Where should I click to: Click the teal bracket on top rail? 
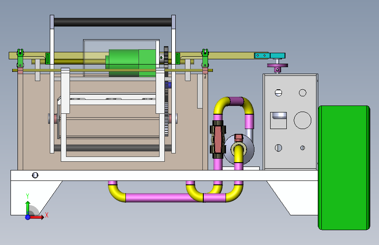[270, 56]
